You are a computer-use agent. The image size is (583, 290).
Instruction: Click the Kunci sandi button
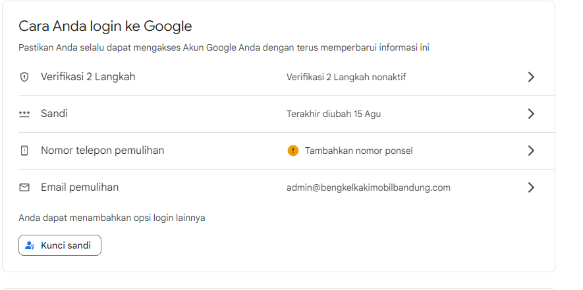click(x=60, y=245)
